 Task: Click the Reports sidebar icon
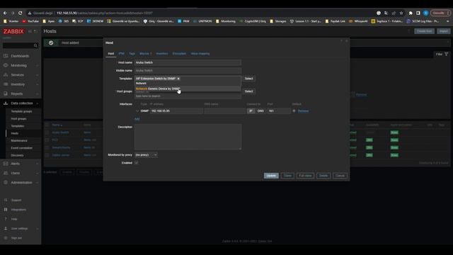(6, 93)
